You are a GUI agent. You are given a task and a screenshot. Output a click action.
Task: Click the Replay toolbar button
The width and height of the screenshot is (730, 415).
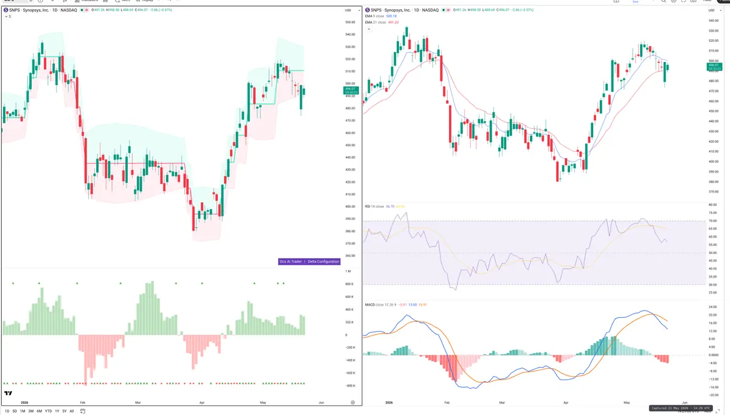(144, 1)
